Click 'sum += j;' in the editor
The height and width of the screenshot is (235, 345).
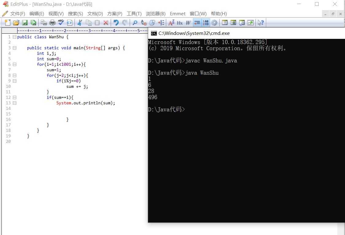tap(77, 86)
